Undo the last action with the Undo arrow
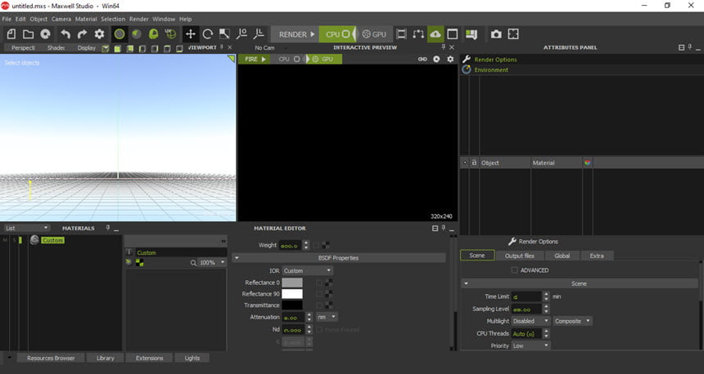Viewport: 704px width, 374px height. pyautogui.click(x=65, y=34)
